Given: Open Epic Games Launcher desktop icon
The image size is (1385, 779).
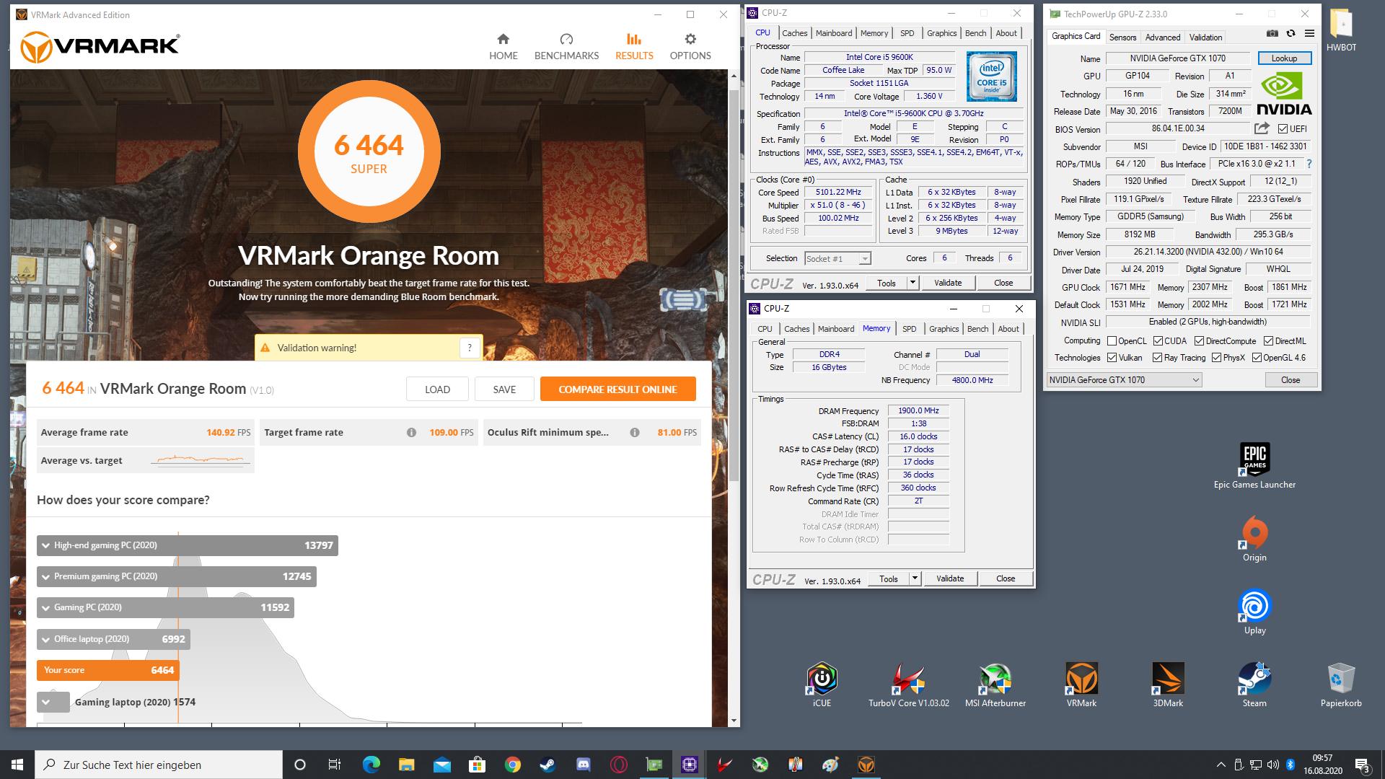Looking at the screenshot, I should 1254,466.
